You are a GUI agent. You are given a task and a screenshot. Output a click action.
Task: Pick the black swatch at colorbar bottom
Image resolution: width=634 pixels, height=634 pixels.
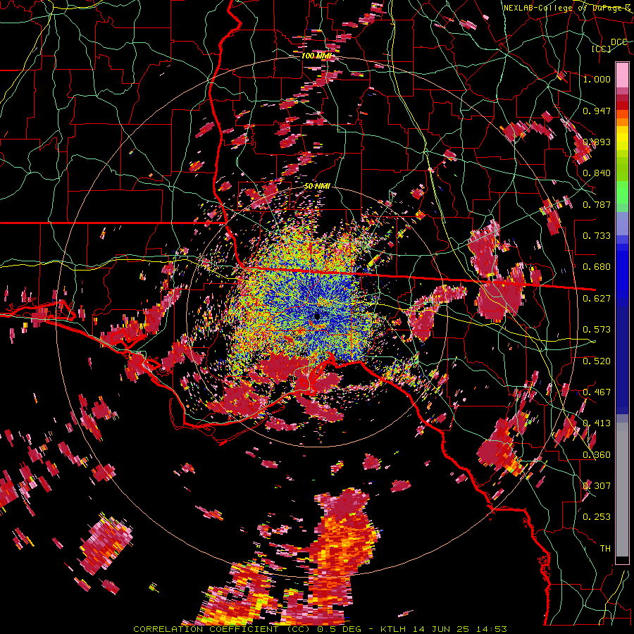(622, 560)
